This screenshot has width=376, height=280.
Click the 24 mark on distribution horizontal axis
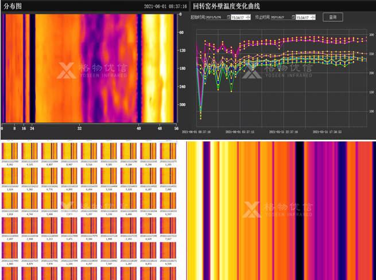point(32,128)
